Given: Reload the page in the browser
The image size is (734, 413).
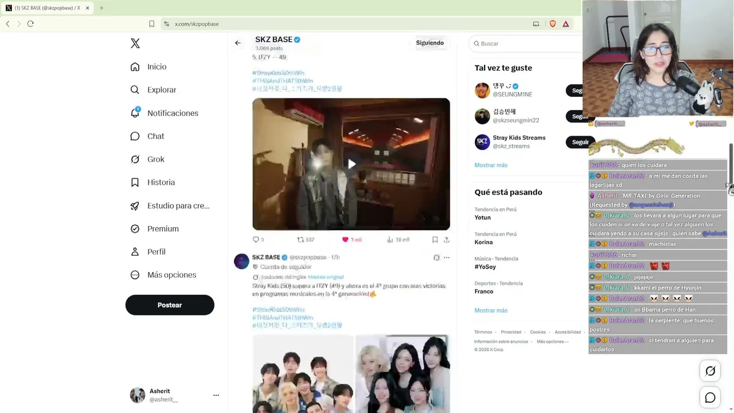Looking at the screenshot, I should [x=30, y=24].
